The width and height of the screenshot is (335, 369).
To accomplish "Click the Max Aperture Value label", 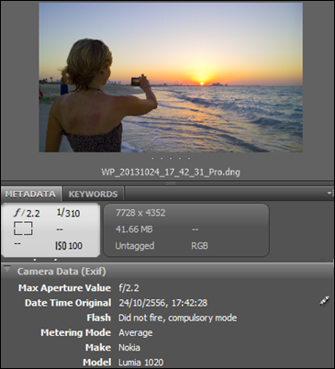I will point(64,288).
